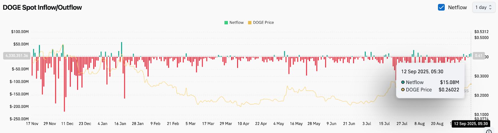Click the $0.26022 price value in tooltip
This screenshot has width=498, height=133.
(x=449, y=90)
